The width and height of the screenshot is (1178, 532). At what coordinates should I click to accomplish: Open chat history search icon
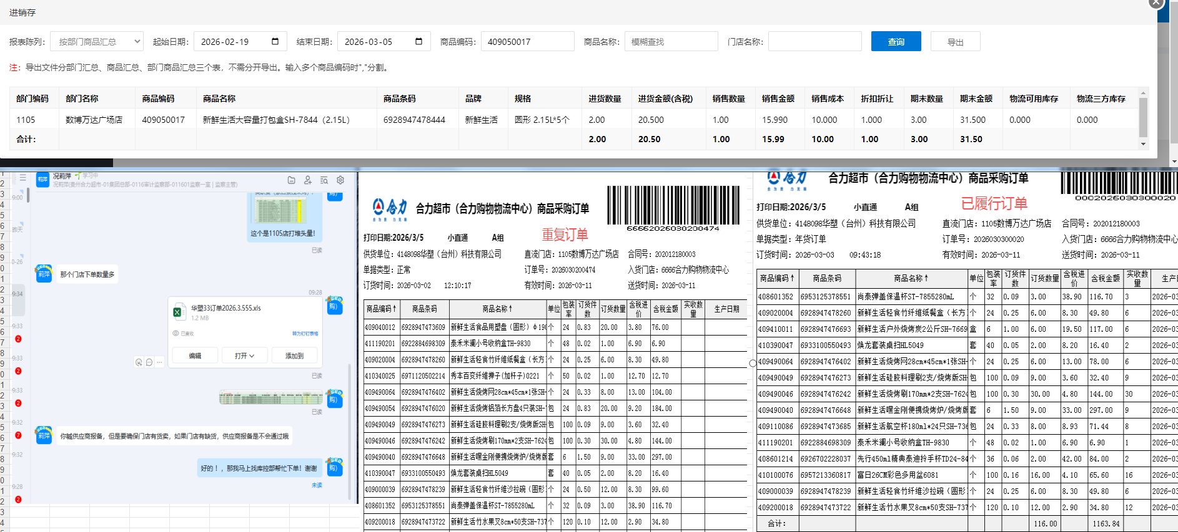click(x=324, y=180)
